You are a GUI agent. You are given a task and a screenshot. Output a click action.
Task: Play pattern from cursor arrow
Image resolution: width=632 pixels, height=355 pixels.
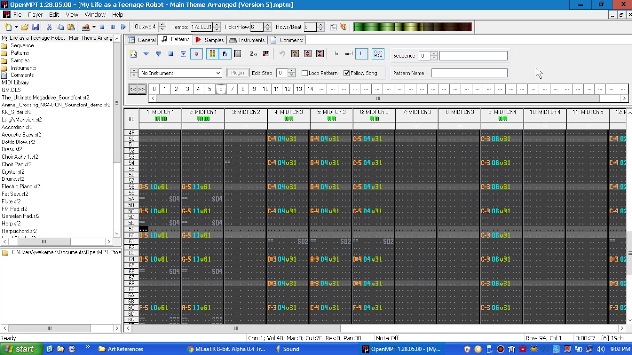click(146, 54)
